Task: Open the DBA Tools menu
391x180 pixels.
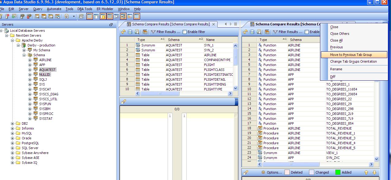Action: (x=85, y=9)
